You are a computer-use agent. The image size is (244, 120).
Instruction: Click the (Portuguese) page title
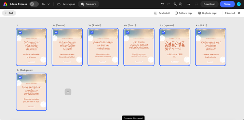(26, 70)
